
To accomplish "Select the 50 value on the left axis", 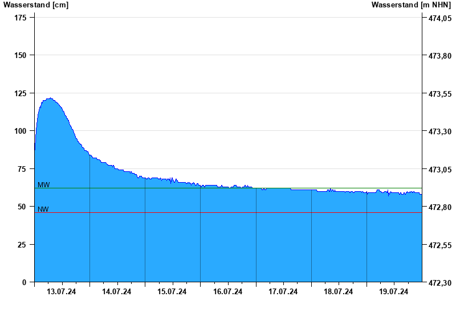I will pyautogui.click(x=22, y=207).
